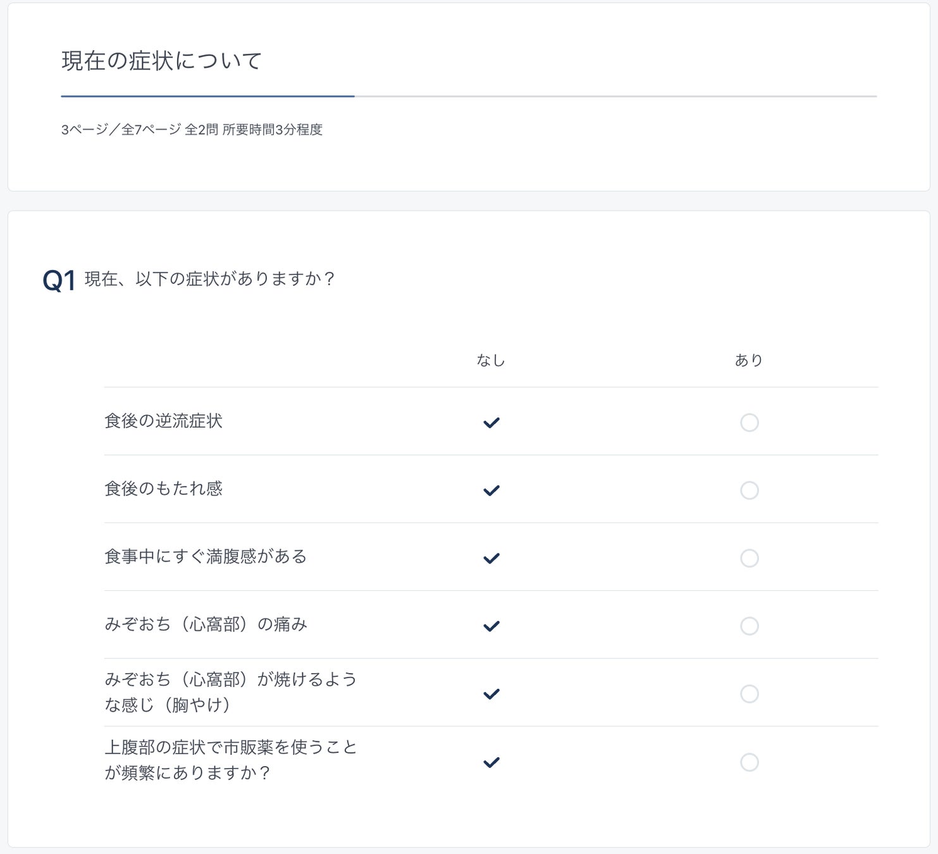The image size is (938, 854).
Task: Click the survey progress bar under title
Action: point(468,96)
